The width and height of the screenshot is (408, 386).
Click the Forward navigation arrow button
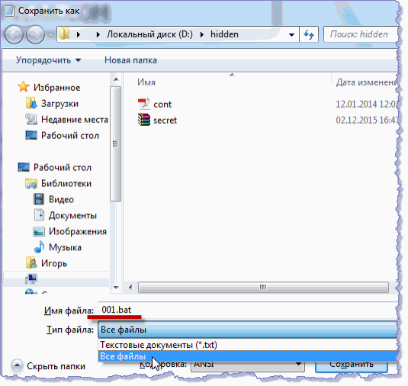tap(35, 34)
